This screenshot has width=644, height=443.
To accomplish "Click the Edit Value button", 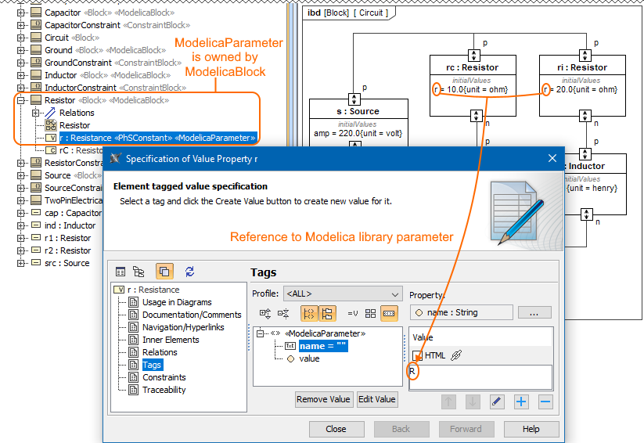I will [x=377, y=399].
